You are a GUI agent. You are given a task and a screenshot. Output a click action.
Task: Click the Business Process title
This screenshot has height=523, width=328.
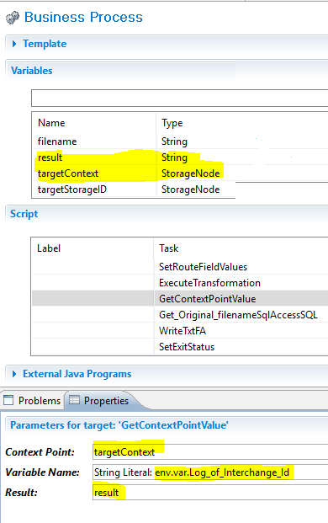click(83, 18)
